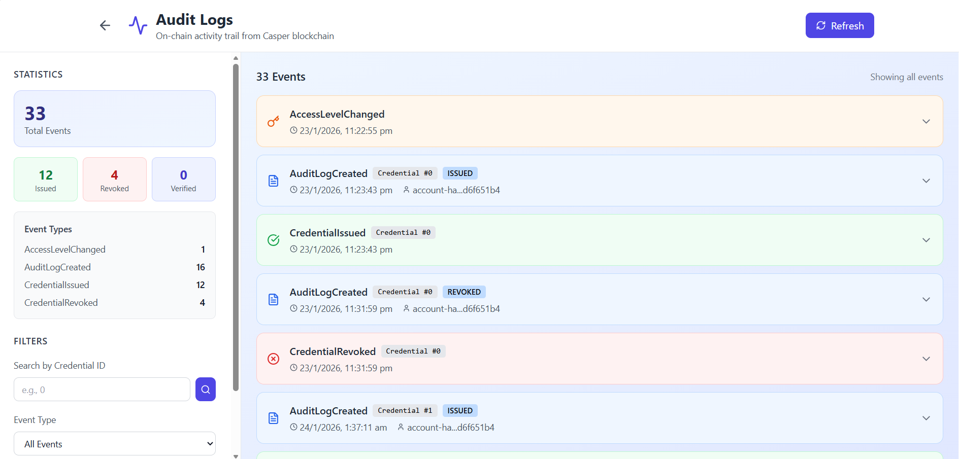Click the search magnifier button

206,390
